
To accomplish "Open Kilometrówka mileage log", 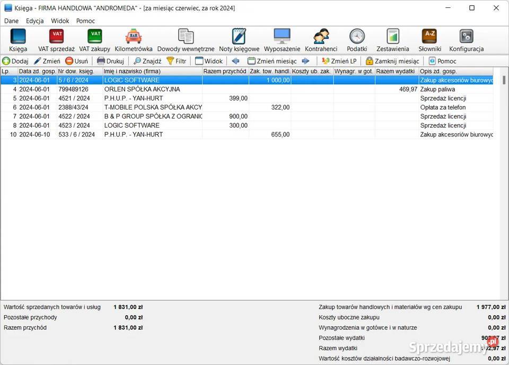I will (x=134, y=40).
